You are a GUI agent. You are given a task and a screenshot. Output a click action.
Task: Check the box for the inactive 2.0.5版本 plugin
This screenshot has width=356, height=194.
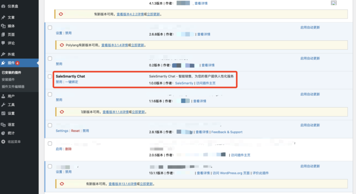50,143
